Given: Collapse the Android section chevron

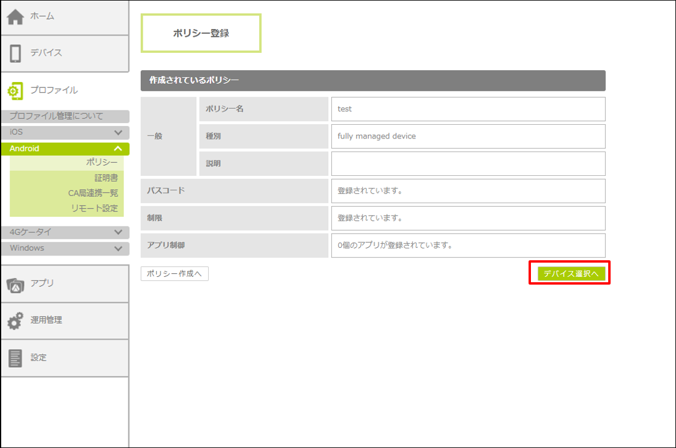Looking at the screenshot, I should point(118,149).
